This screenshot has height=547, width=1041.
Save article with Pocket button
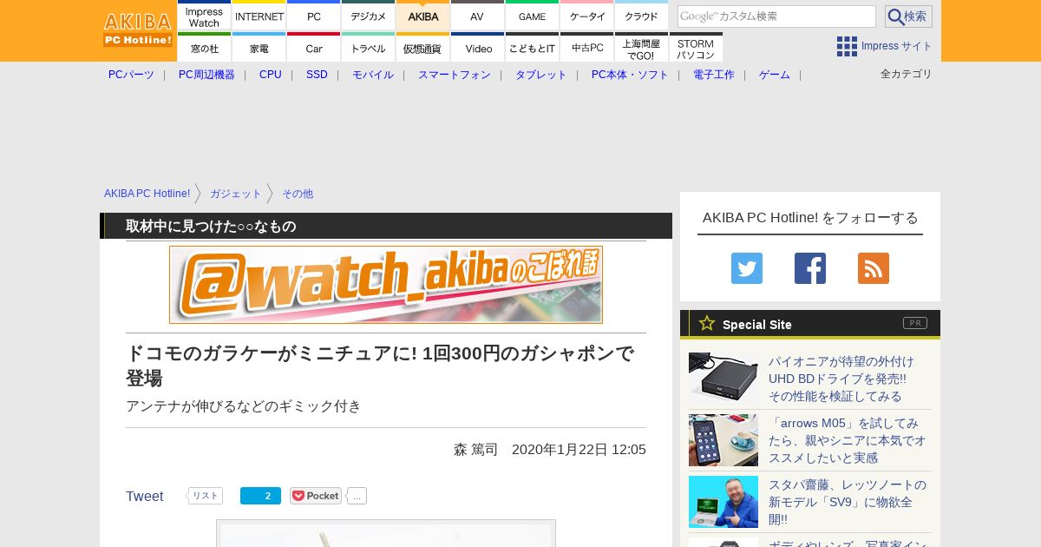click(x=316, y=496)
